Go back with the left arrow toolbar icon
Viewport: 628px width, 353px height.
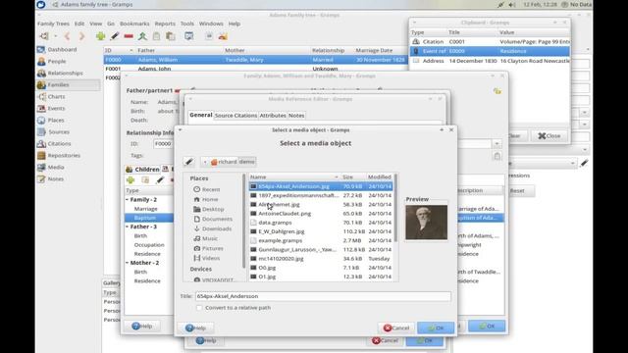point(68,36)
